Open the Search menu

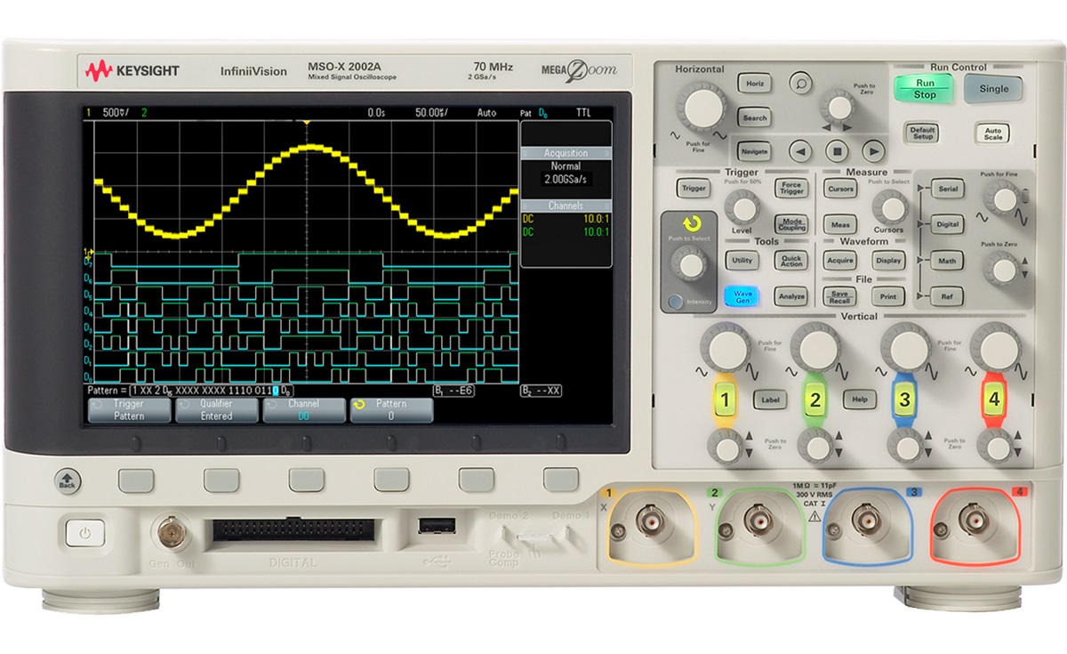point(754,117)
